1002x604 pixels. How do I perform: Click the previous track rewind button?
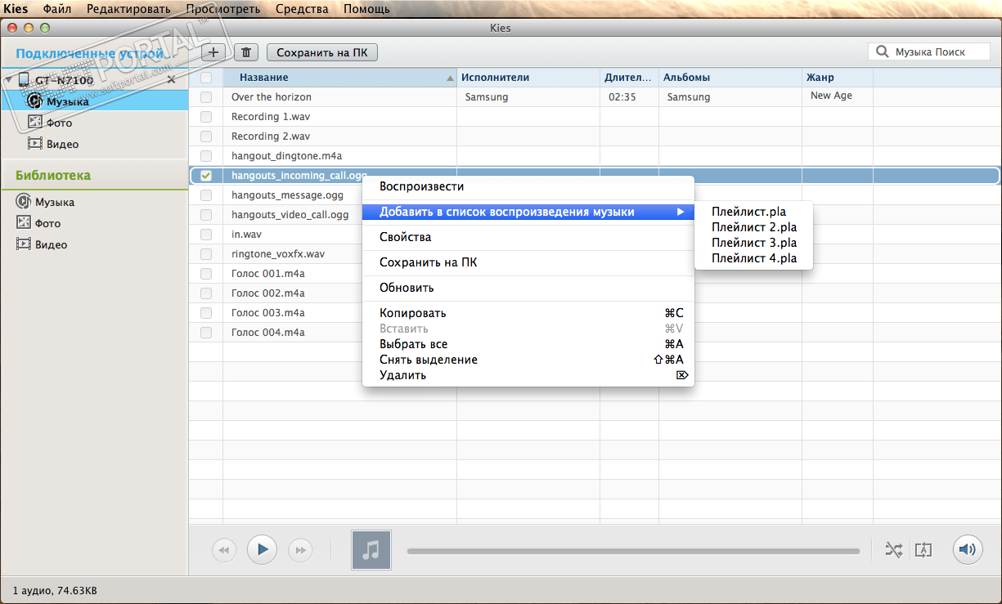coord(224,550)
